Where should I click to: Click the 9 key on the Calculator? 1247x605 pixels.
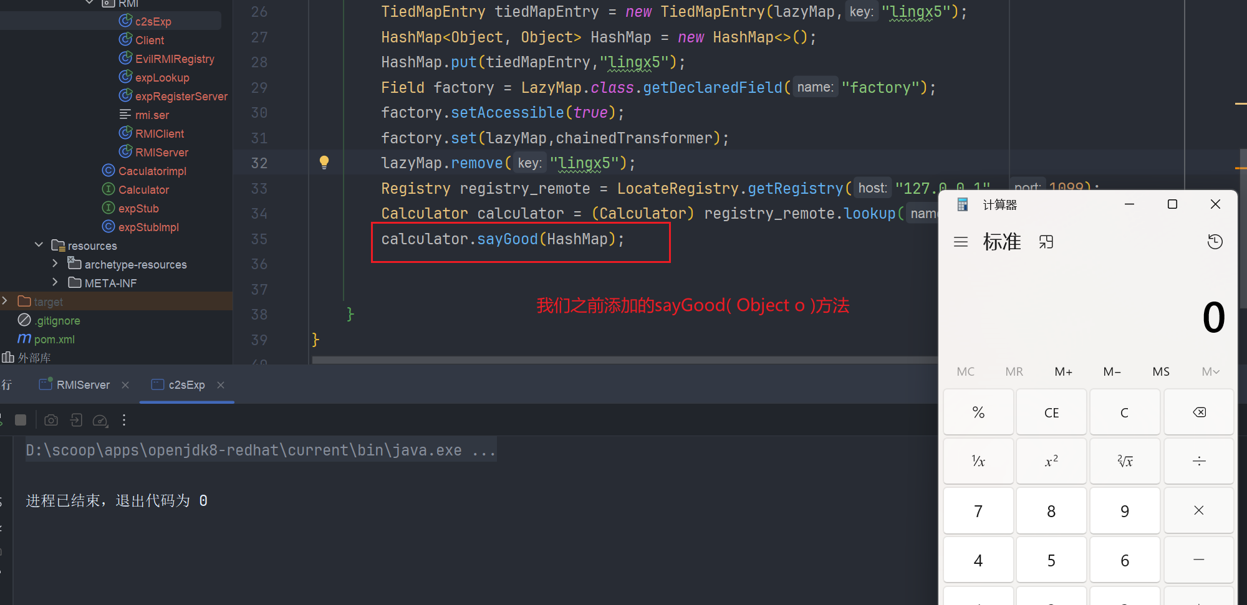pos(1125,511)
